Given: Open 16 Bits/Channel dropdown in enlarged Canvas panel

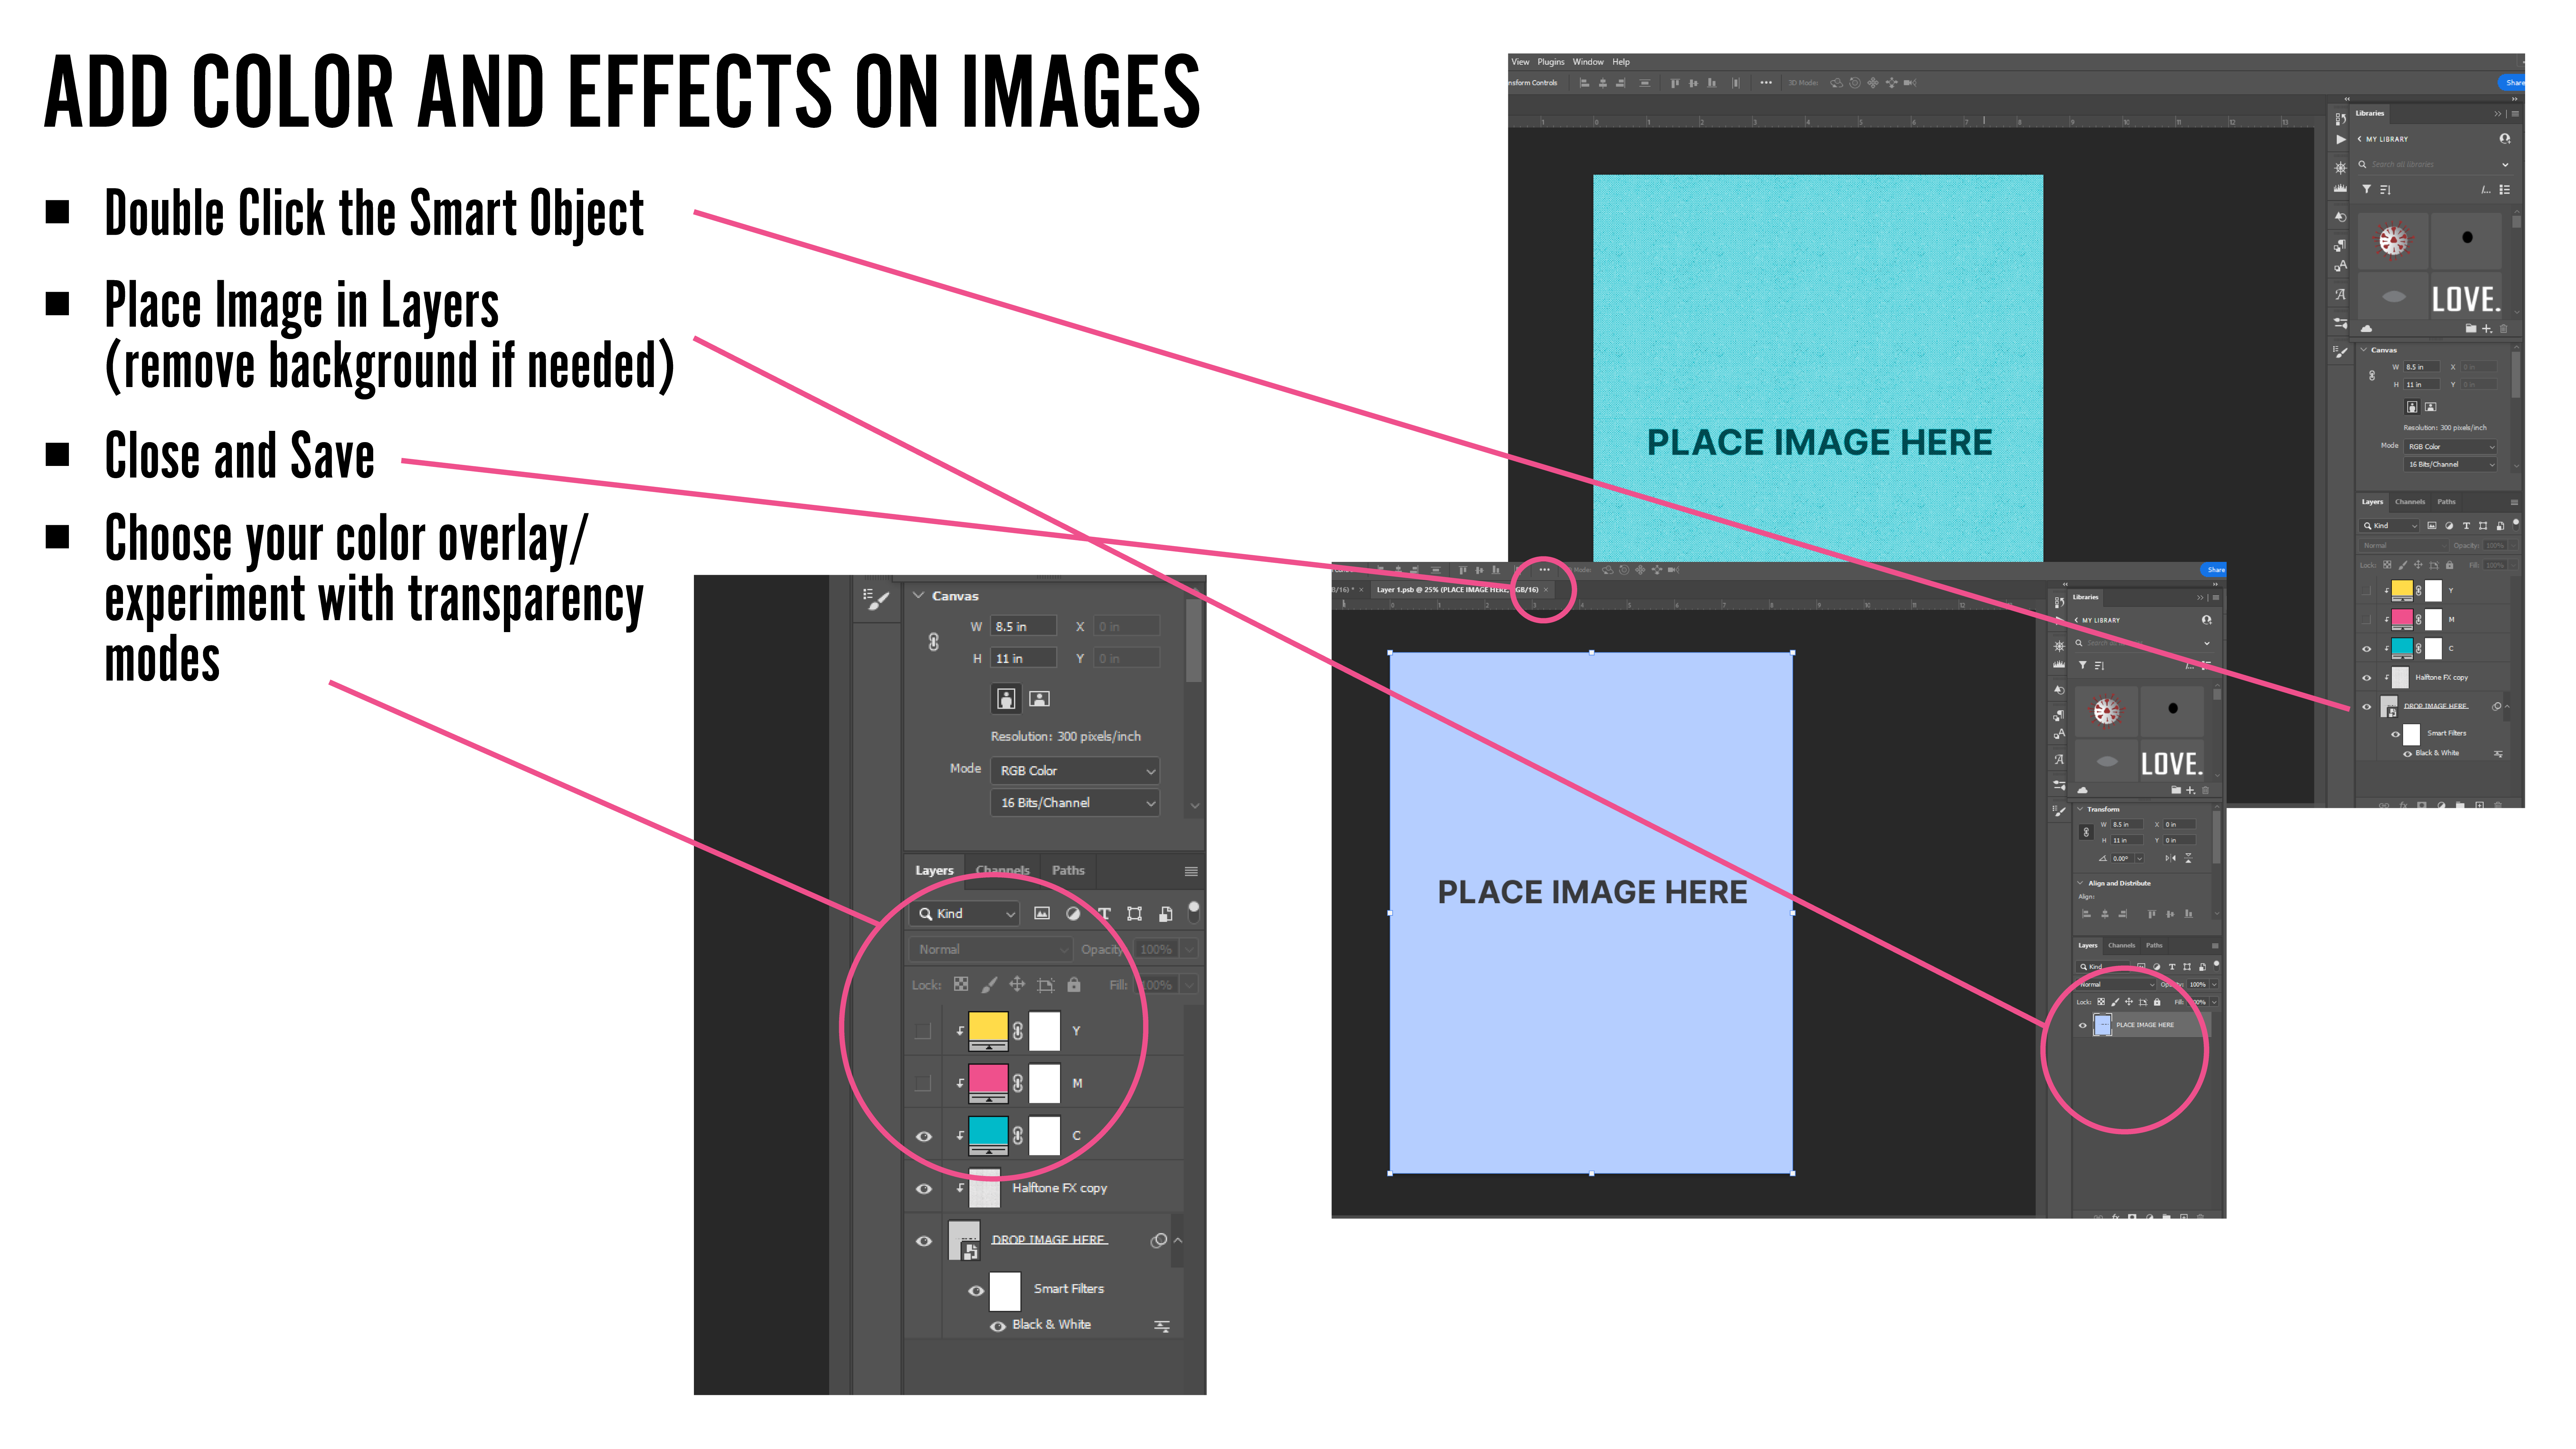Looking at the screenshot, I should (1075, 803).
